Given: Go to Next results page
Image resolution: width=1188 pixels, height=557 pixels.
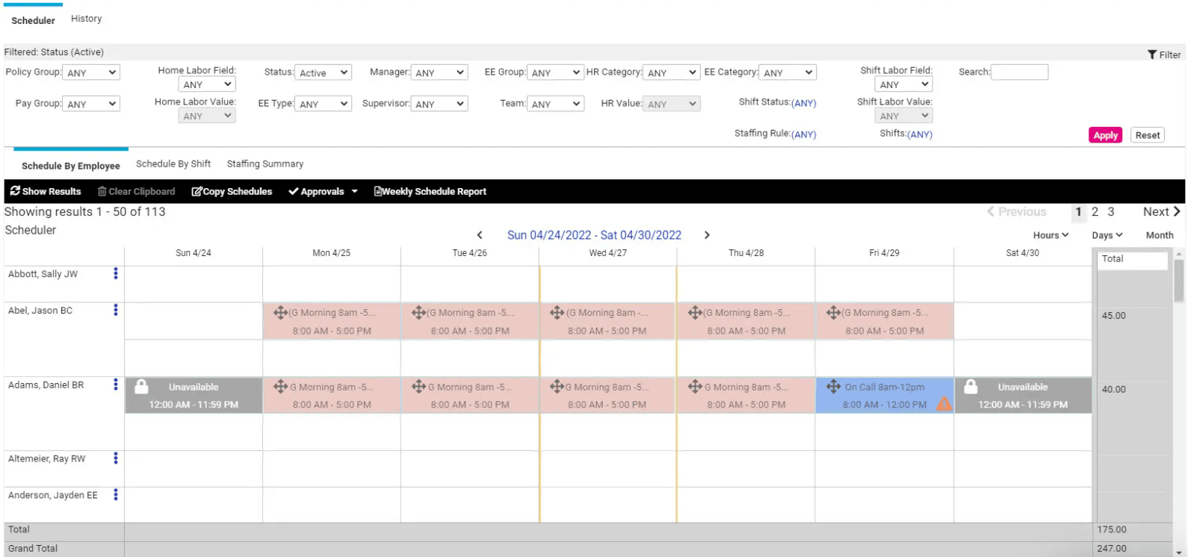Looking at the screenshot, I should click(x=1162, y=212).
